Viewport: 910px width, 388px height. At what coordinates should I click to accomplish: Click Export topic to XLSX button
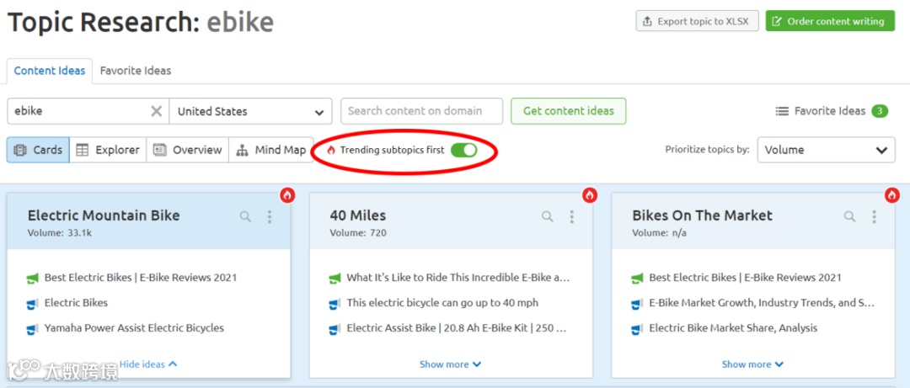pyautogui.click(x=697, y=21)
